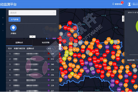Screen dimensions: 138x92
Task: Click the purple 208 station marker
Action: click(x=86, y=63)
